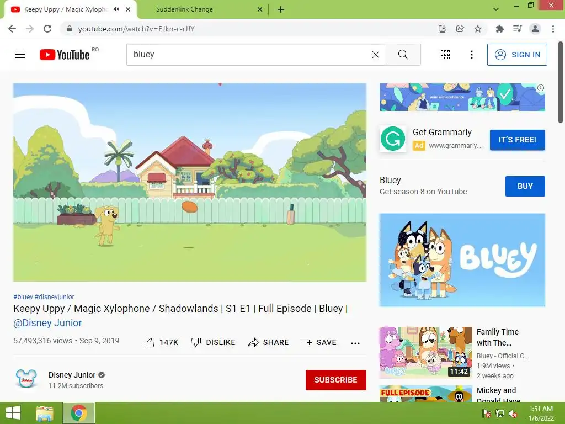Follow the @Disney Junior title link
The image size is (565, 424).
tap(47, 322)
